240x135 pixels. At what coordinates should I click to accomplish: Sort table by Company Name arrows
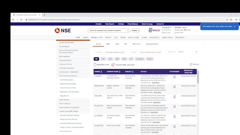(x=120, y=72)
